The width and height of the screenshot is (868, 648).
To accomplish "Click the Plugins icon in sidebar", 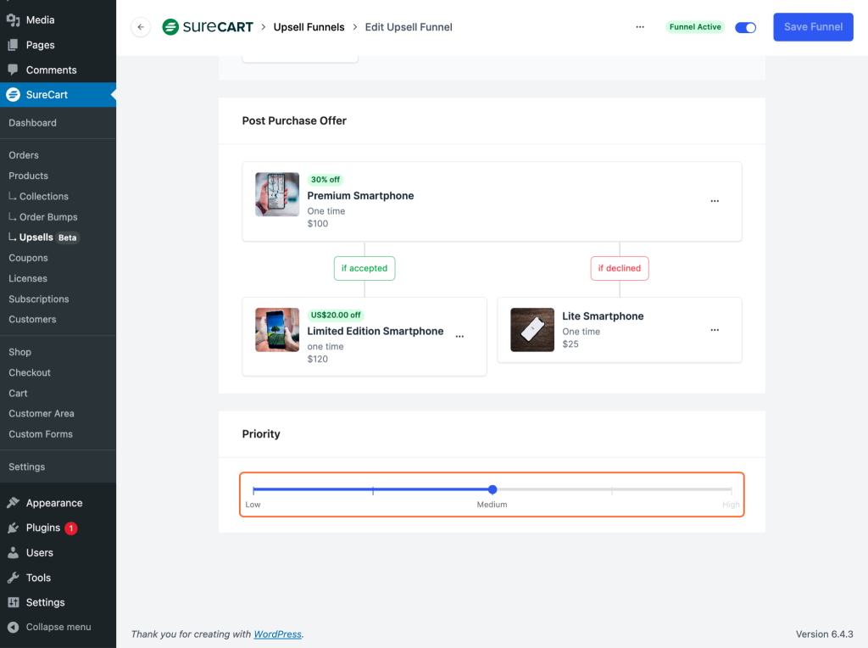I will tap(13, 528).
